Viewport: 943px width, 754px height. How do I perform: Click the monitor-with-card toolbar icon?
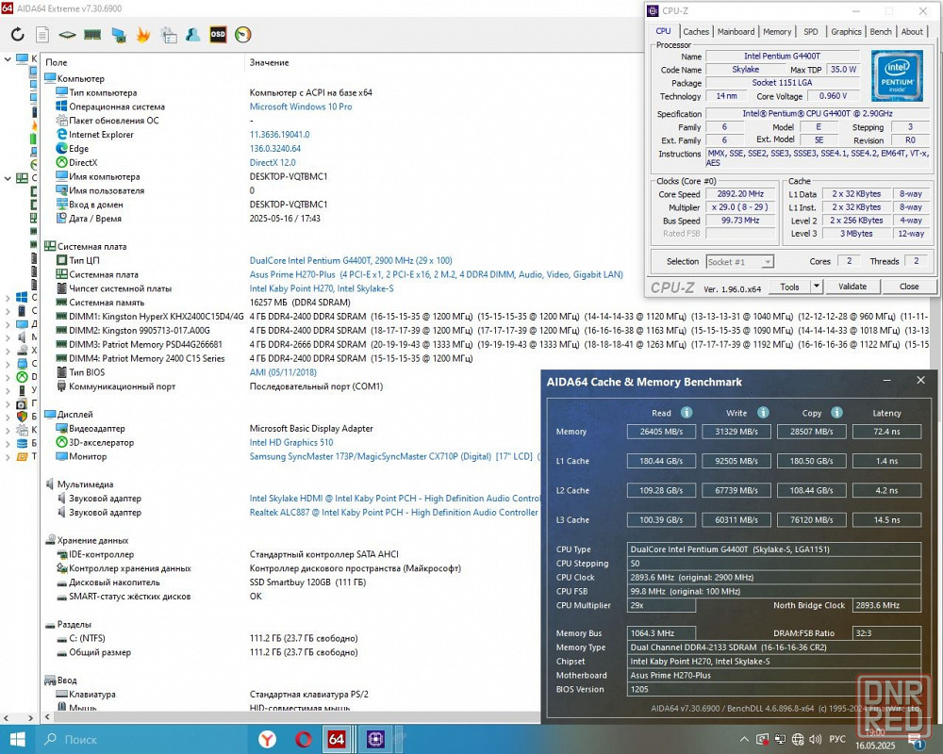coord(119,35)
